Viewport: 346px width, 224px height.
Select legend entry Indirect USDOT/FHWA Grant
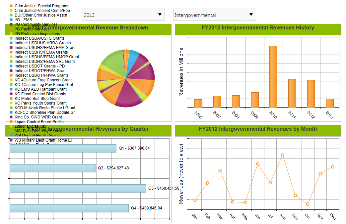click(x=38, y=70)
